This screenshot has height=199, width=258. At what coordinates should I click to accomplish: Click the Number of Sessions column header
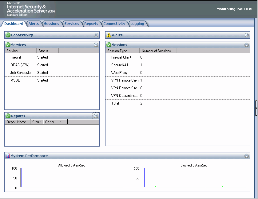point(158,51)
